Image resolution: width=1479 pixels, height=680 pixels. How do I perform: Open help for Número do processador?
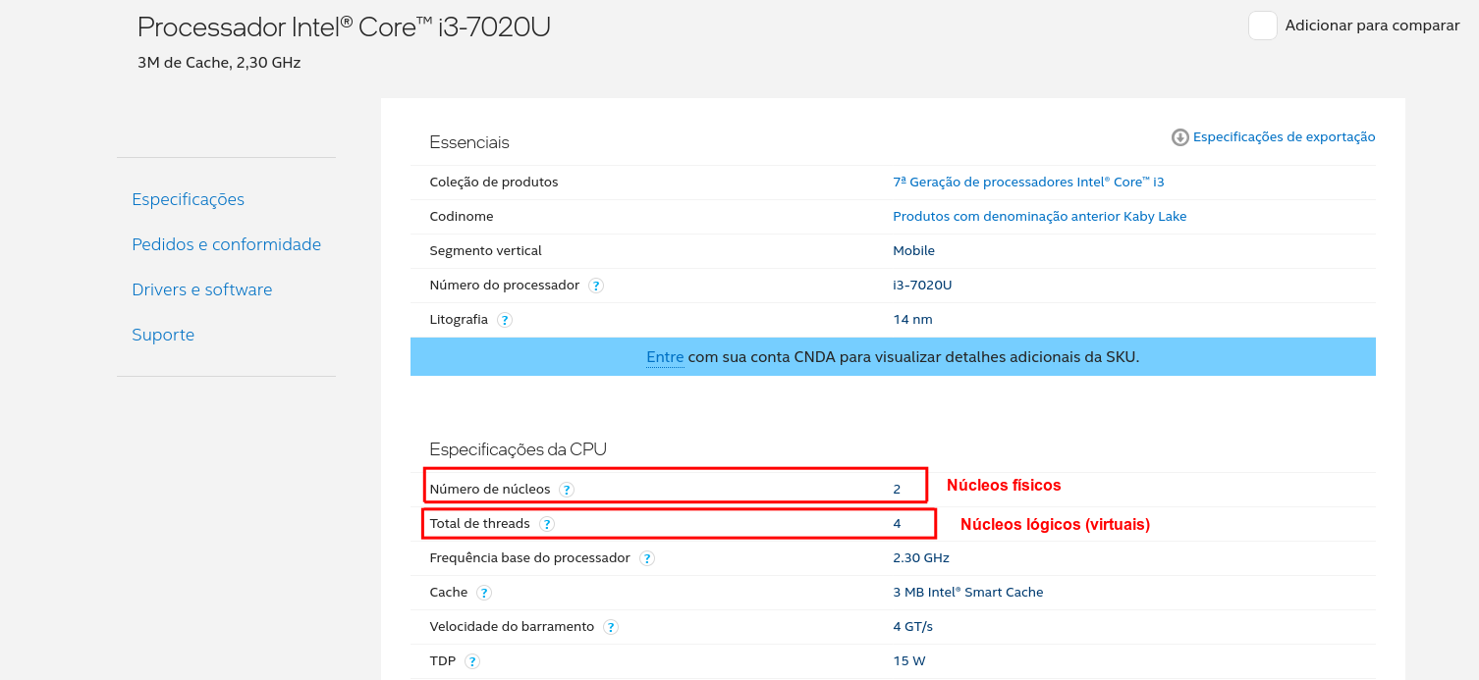596,286
